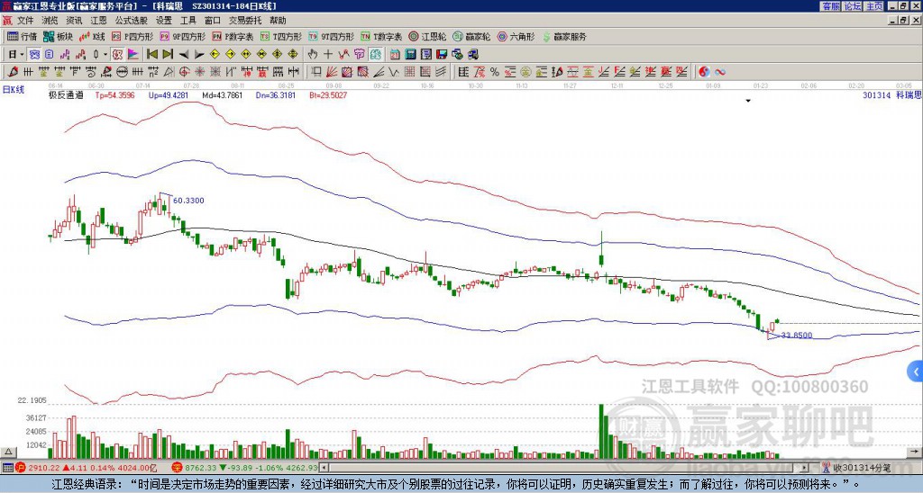
Task: Open the T数字表 tool
Action: pos(381,36)
